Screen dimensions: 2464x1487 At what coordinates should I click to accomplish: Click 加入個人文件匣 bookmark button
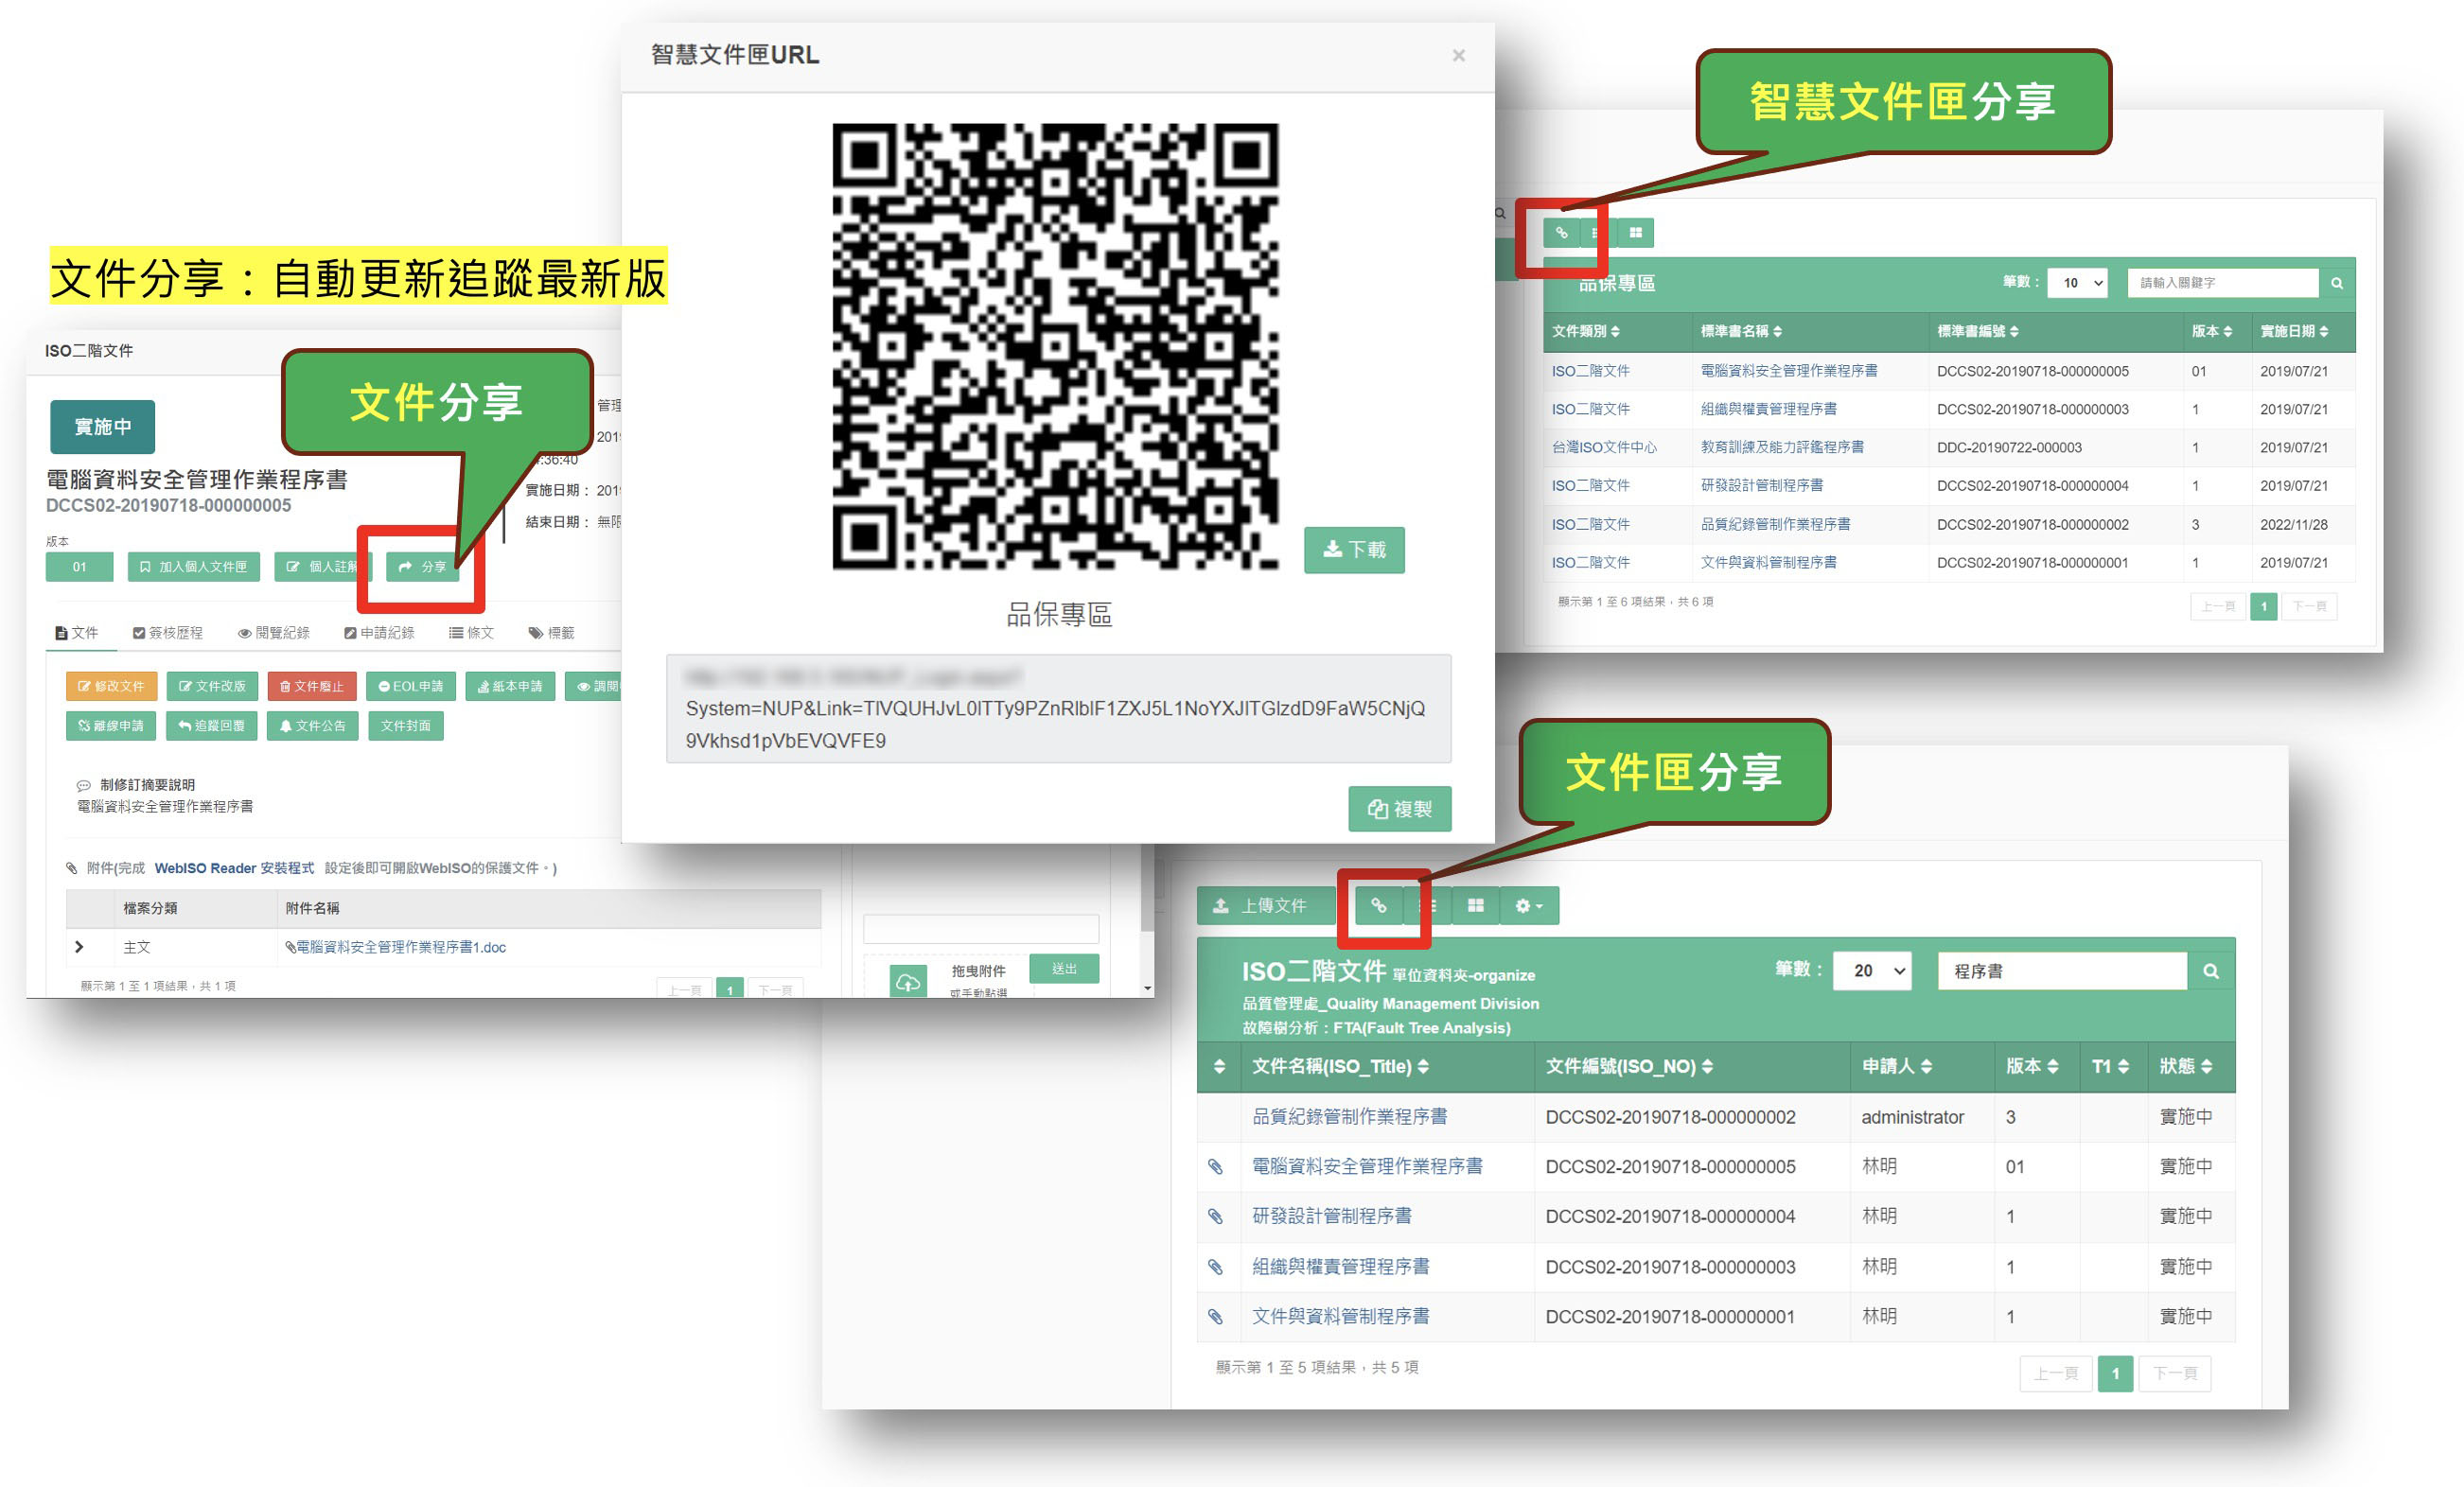tap(194, 566)
